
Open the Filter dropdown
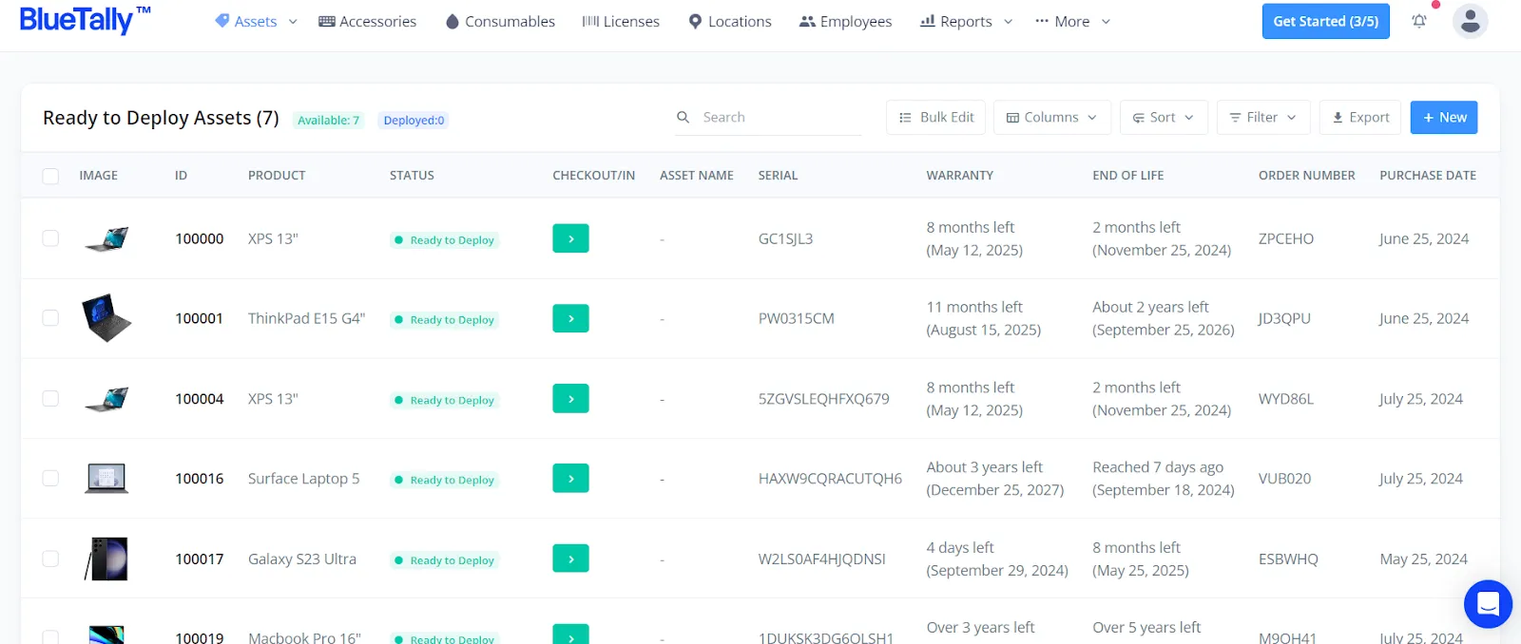click(x=1263, y=117)
